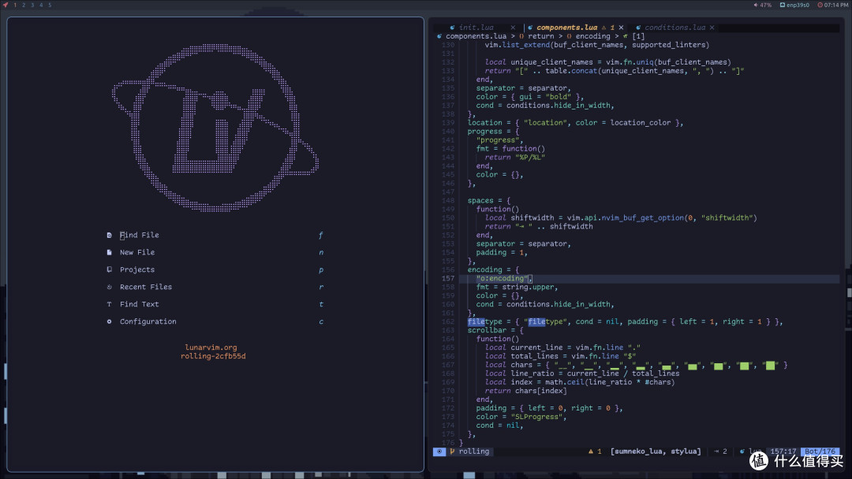Image resolution: width=852 pixels, height=479 pixels.
Task: Open the Recent Files entry
Action: [146, 287]
